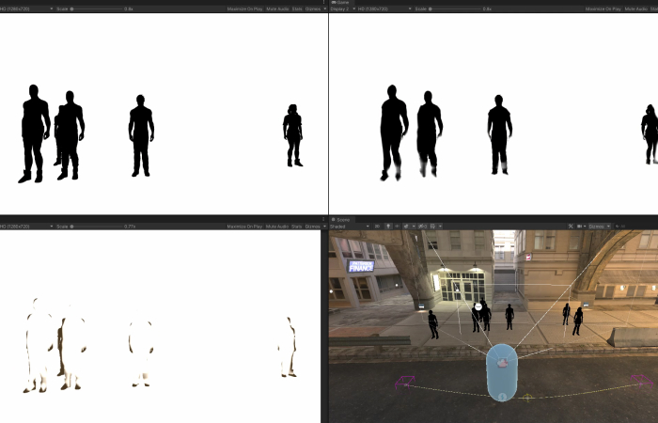Screen dimensions: 658x423
Task: Toggle Maximize On Play in top-left view
Action: (x=244, y=8)
